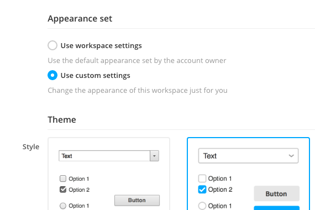
Task: Select the Use workspace settings radio button
Action: [x=53, y=45]
